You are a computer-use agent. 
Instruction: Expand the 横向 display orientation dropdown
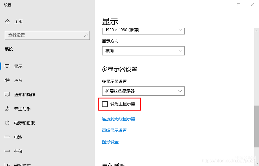[143, 51]
